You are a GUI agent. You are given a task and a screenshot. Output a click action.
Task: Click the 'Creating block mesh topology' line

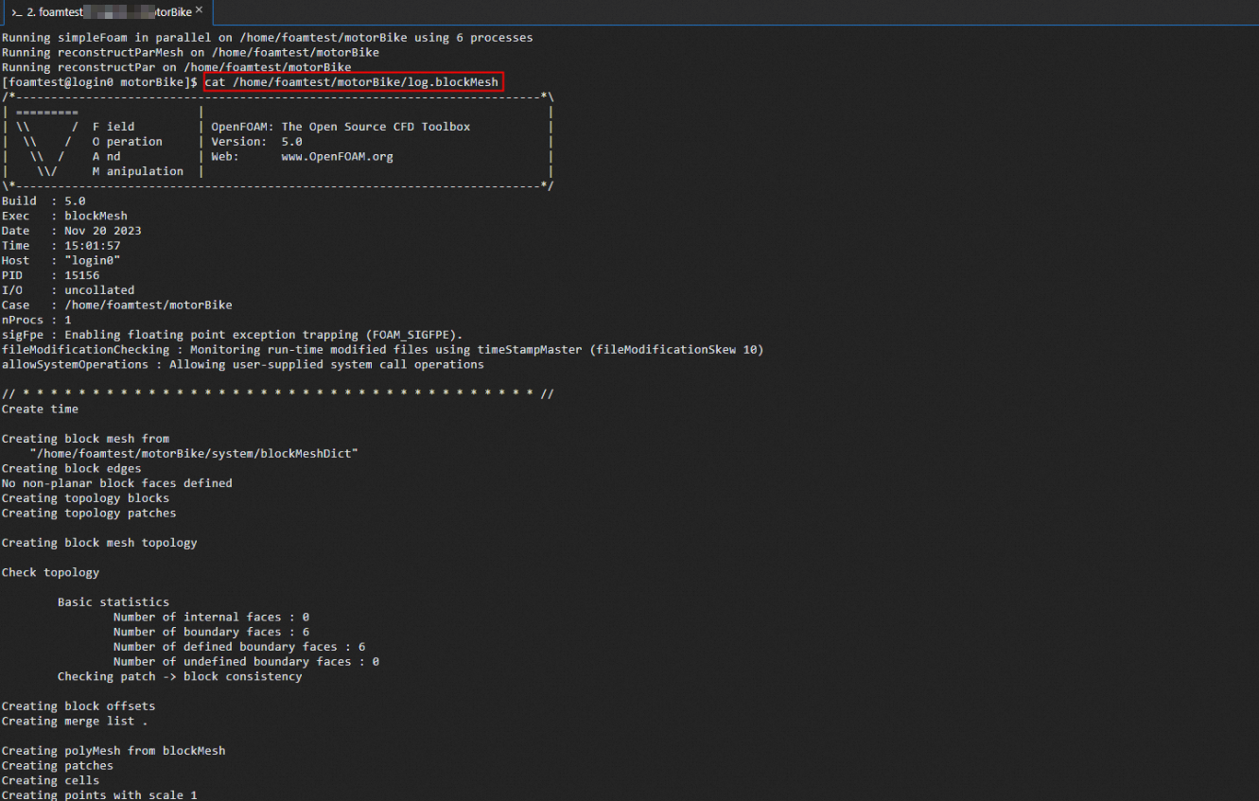coord(99,543)
